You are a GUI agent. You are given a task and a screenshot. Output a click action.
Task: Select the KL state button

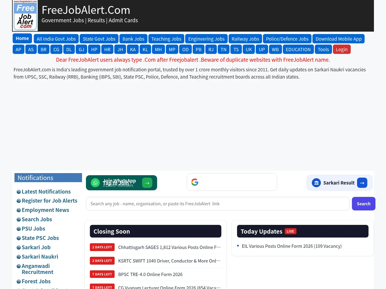coord(145,49)
